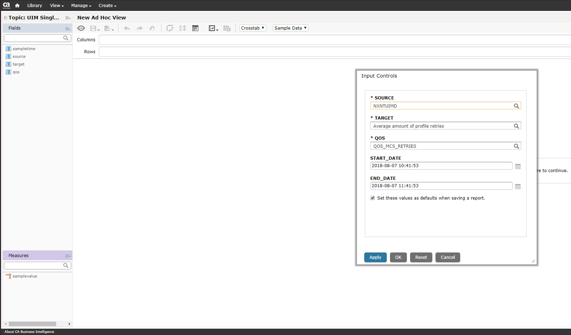Open the Manage menu

click(81, 6)
